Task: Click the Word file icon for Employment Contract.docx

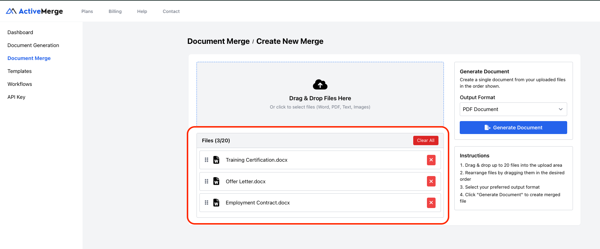Action: tap(216, 203)
